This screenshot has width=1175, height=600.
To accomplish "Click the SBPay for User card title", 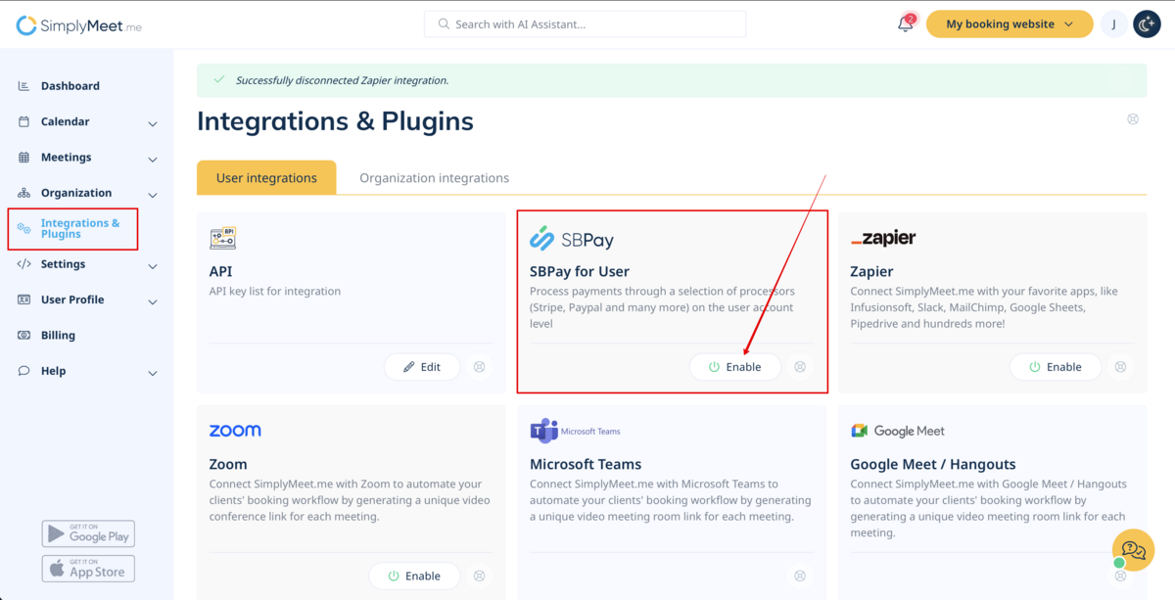I will [580, 271].
